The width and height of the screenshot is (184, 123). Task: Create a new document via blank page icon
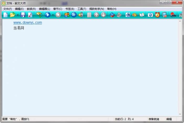tap(6, 15)
